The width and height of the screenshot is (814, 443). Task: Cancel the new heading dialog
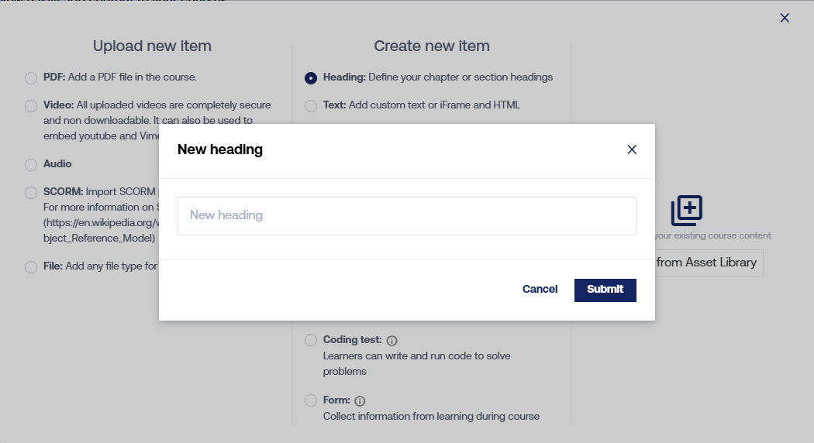[540, 290]
